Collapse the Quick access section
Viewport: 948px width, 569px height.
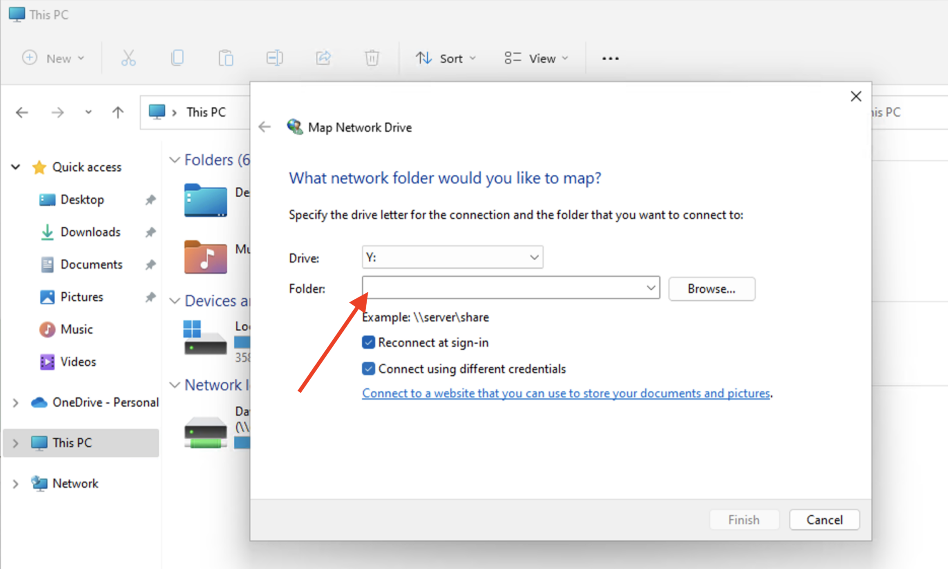(x=16, y=167)
